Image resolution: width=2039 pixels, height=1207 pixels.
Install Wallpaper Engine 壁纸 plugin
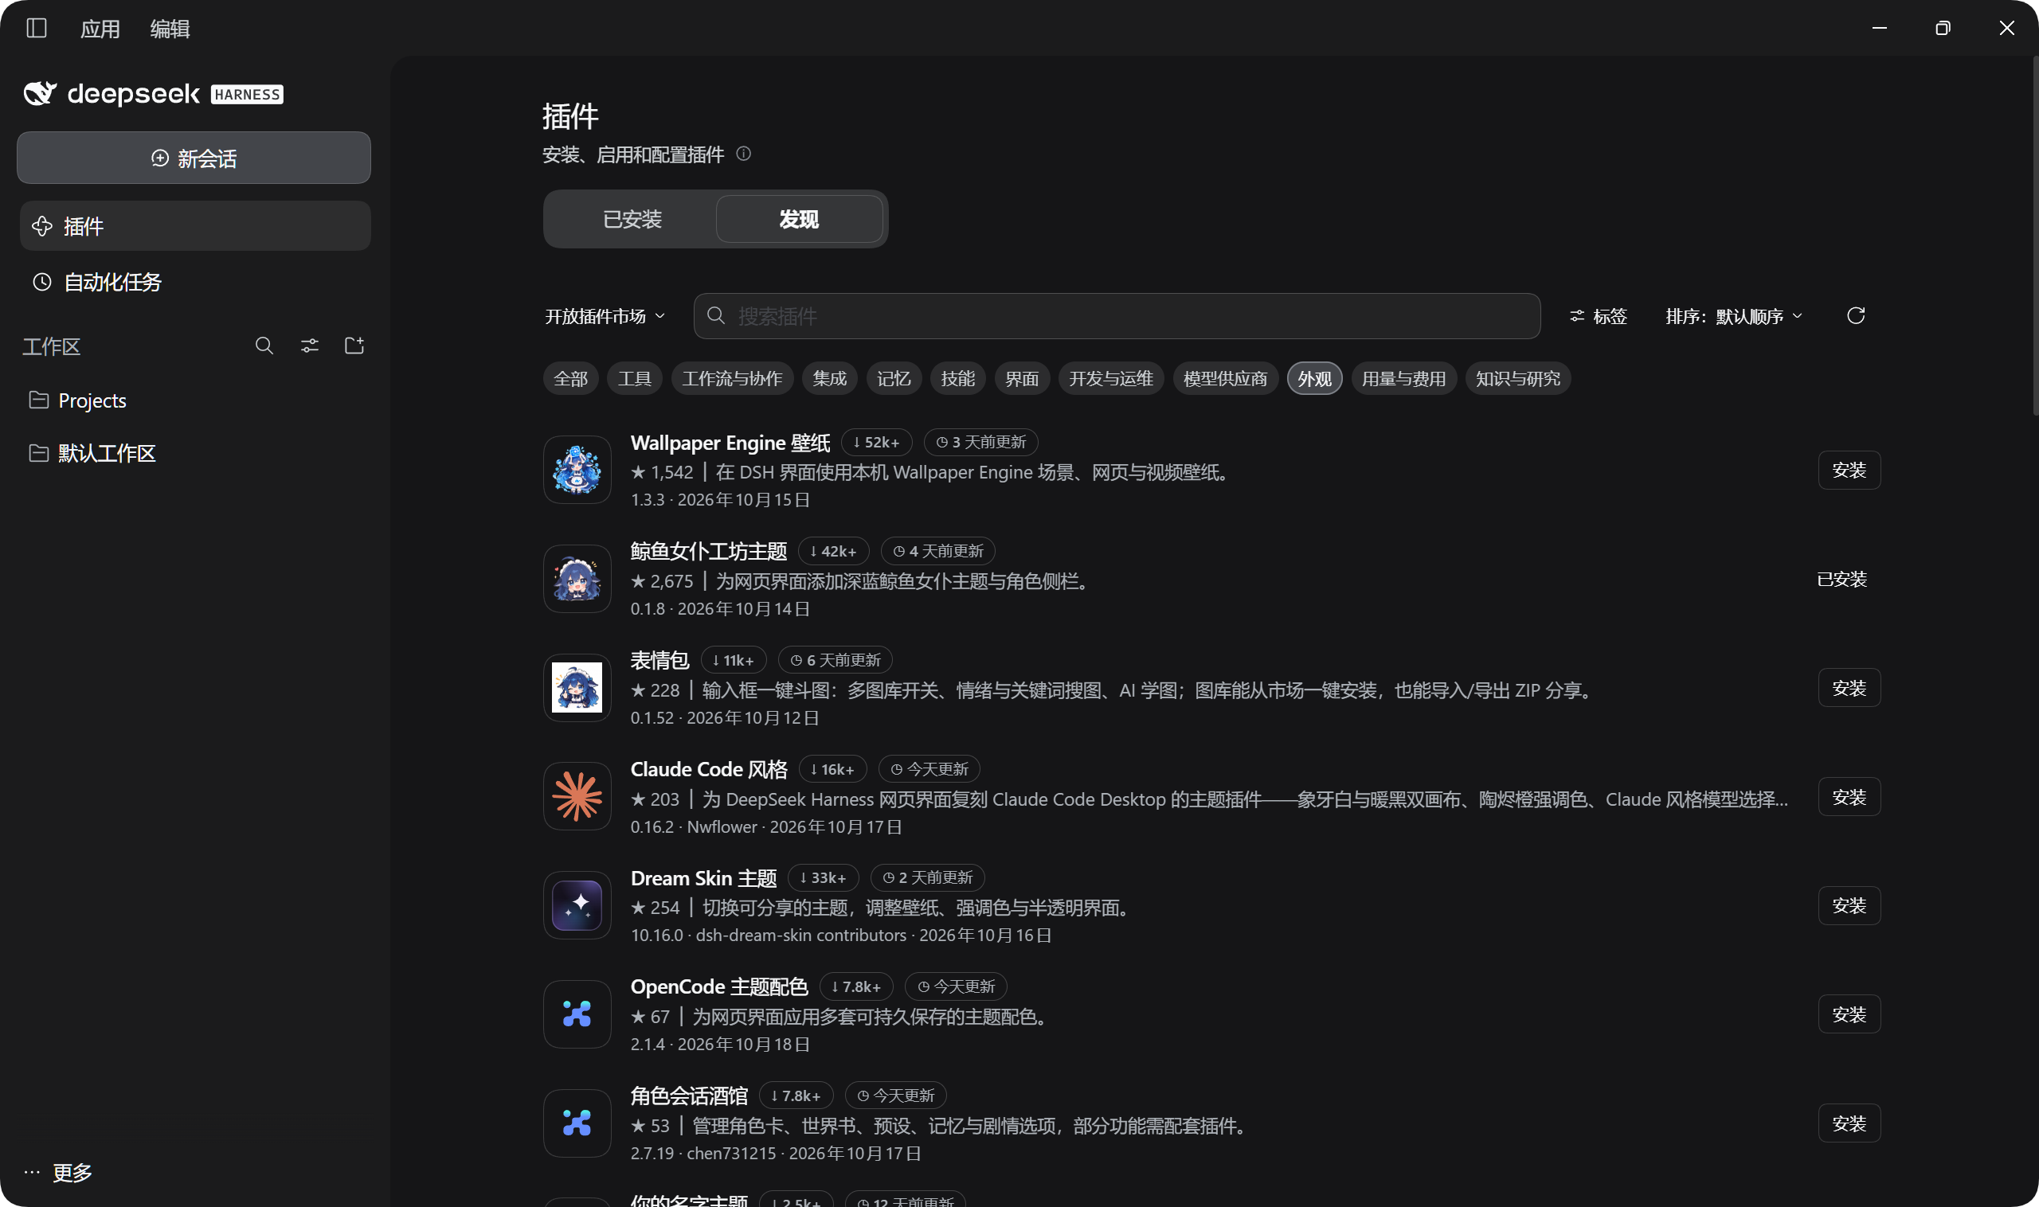[x=1849, y=470]
